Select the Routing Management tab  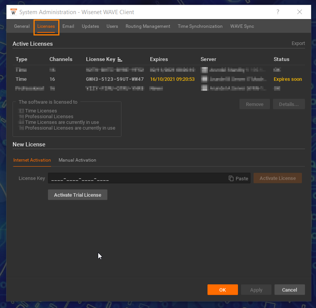pyautogui.click(x=148, y=26)
